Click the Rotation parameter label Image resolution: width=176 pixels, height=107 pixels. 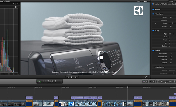(x=164, y=20)
